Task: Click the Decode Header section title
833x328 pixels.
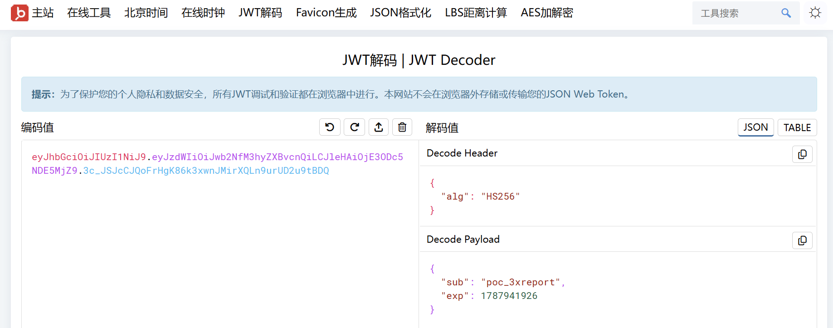Action: [x=462, y=153]
